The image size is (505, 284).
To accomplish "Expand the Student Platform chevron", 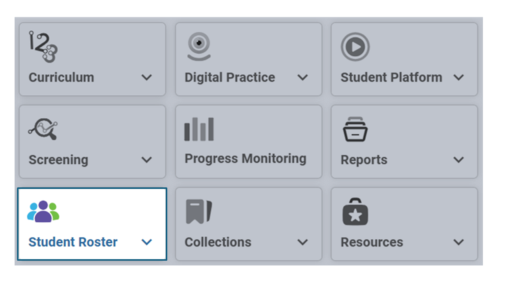I will [458, 77].
